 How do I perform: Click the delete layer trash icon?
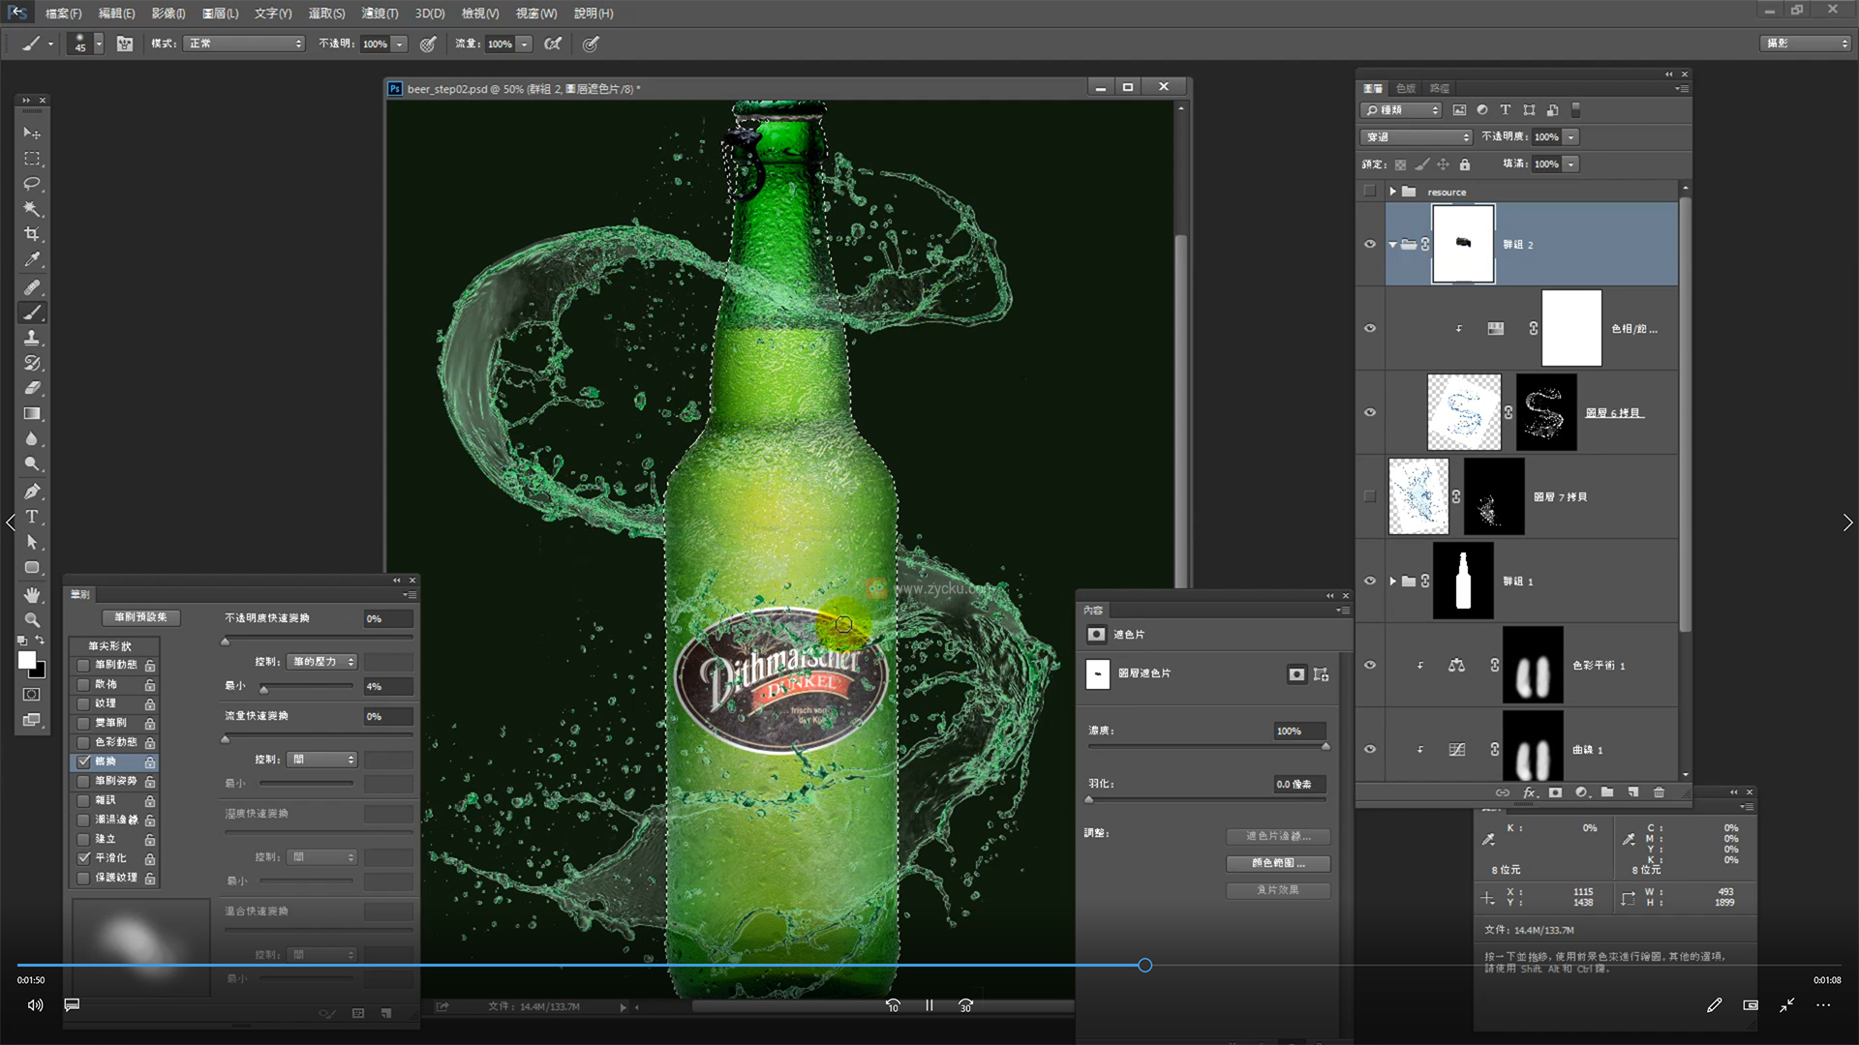[x=1659, y=792]
